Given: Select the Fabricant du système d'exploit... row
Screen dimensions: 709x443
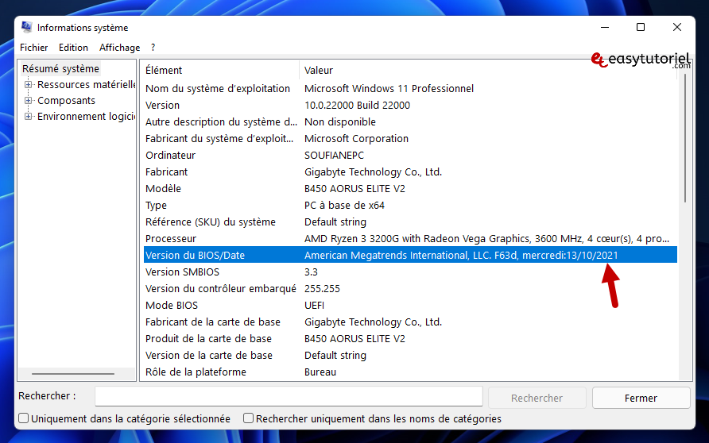Looking at the screenshot, I should (410, 139).
